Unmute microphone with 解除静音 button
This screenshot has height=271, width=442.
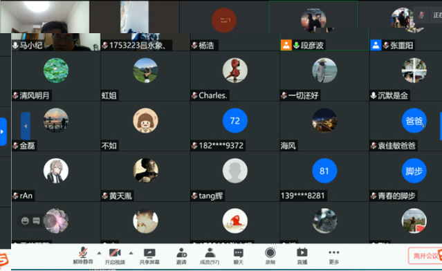pyautogui.click(x=83, y=256)
